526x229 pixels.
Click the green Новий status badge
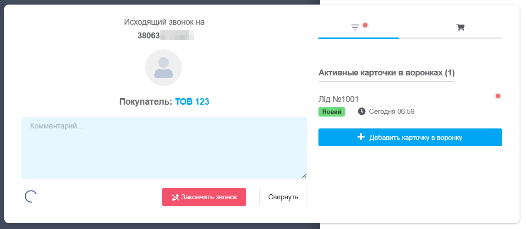pyautogui.click(x=331, y=112)
